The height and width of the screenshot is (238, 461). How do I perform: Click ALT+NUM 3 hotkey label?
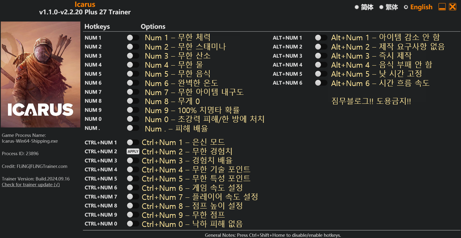coord(288,56)
